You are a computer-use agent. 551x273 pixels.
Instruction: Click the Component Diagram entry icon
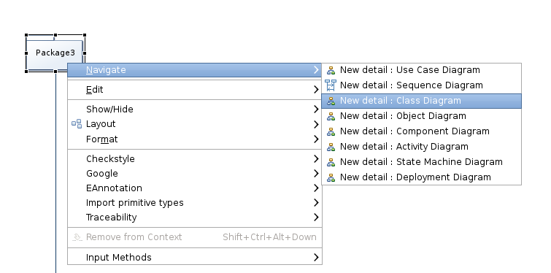(x=331, y=132)
